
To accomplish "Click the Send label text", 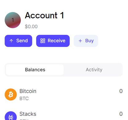I will click(x=22, y=41).
